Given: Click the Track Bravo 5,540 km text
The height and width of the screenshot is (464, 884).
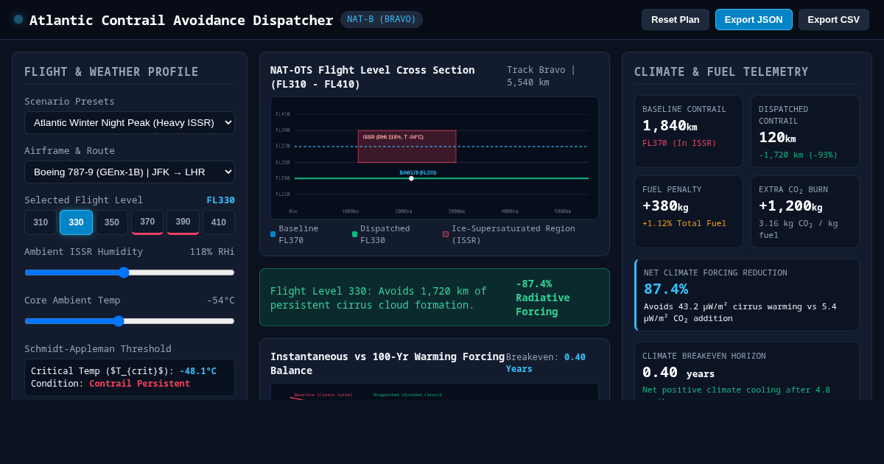Looking at the screenshot, I should [x=541, y=77].
